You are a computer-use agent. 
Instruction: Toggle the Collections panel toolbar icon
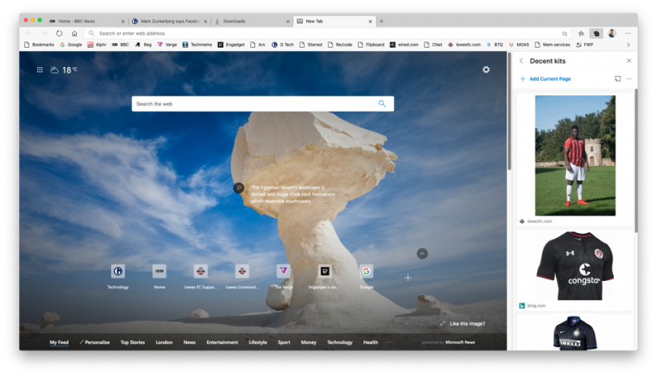point(596,34)
